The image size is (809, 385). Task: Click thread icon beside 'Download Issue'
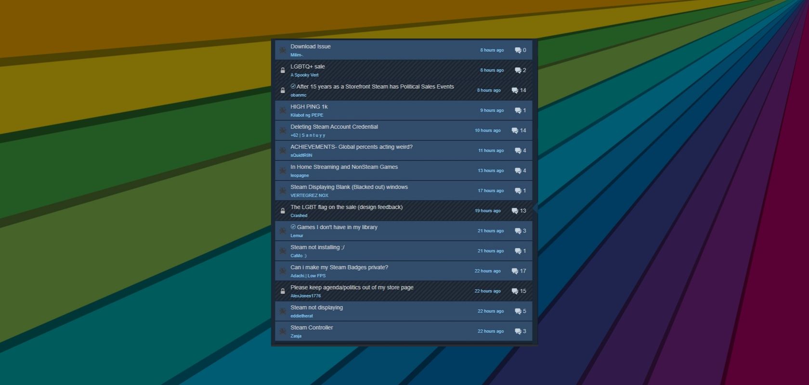click(283, 50)
